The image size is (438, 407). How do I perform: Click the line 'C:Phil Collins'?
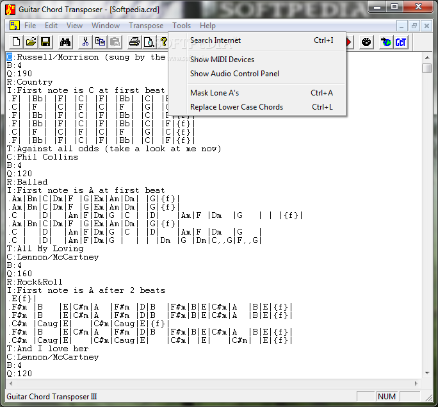tap(43, 157)
